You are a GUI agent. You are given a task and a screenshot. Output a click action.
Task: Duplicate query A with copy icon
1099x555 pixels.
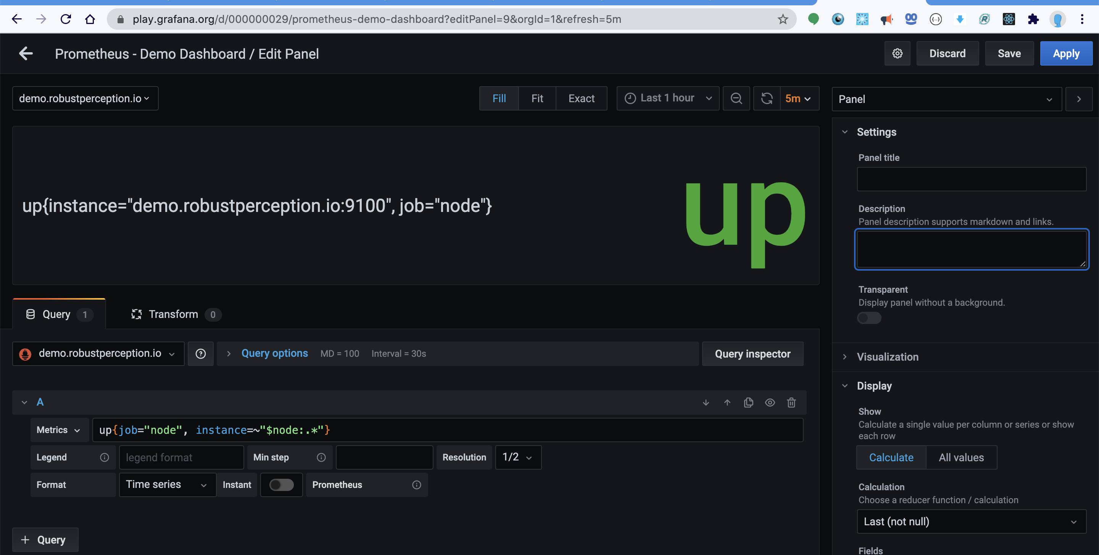pos(748,403)
